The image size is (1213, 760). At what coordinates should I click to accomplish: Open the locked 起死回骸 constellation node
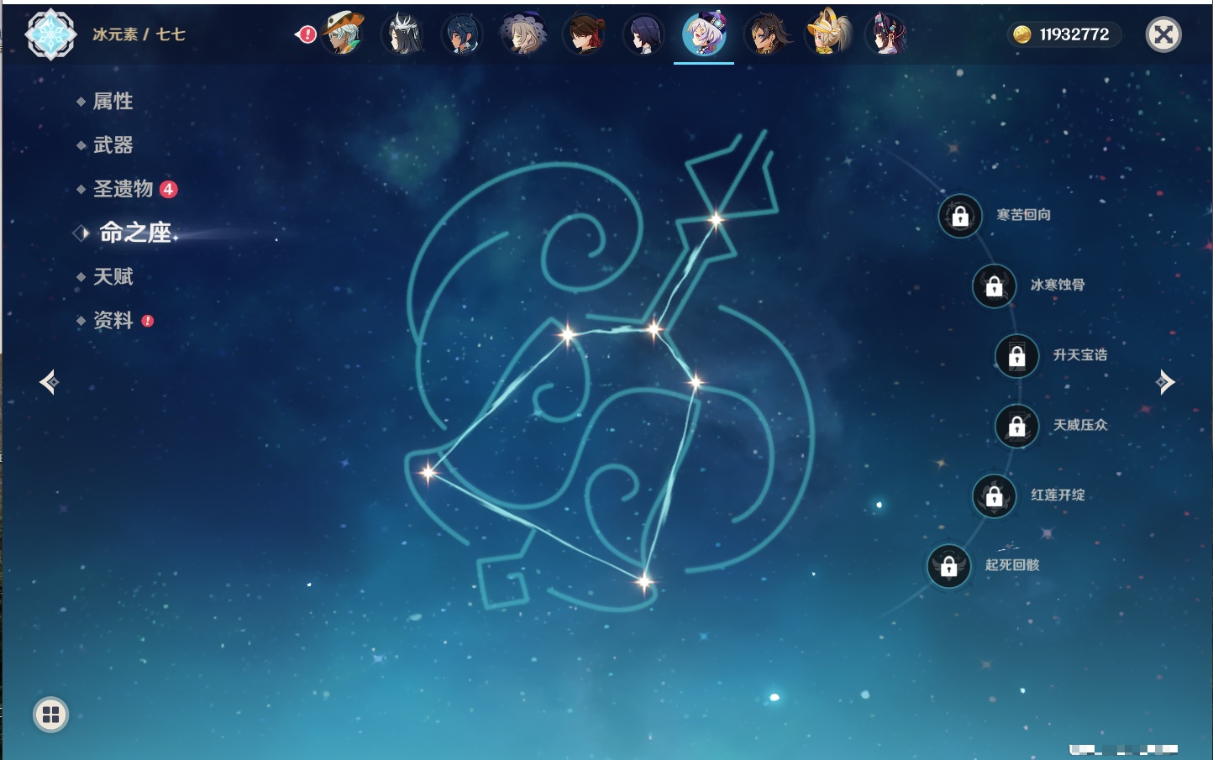948,566
